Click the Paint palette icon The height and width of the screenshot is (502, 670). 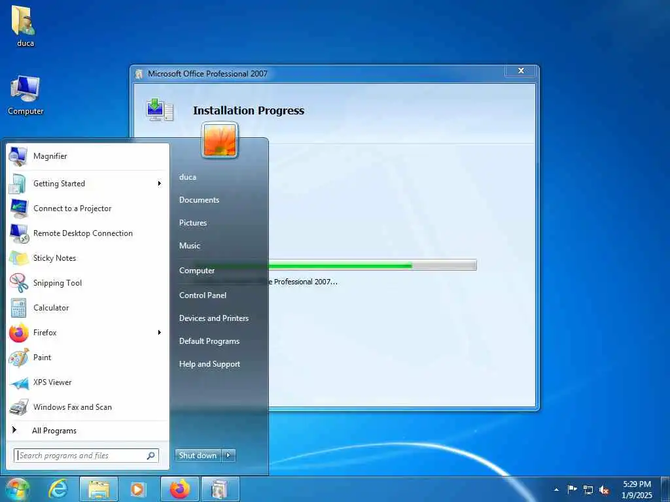(19, 358)
